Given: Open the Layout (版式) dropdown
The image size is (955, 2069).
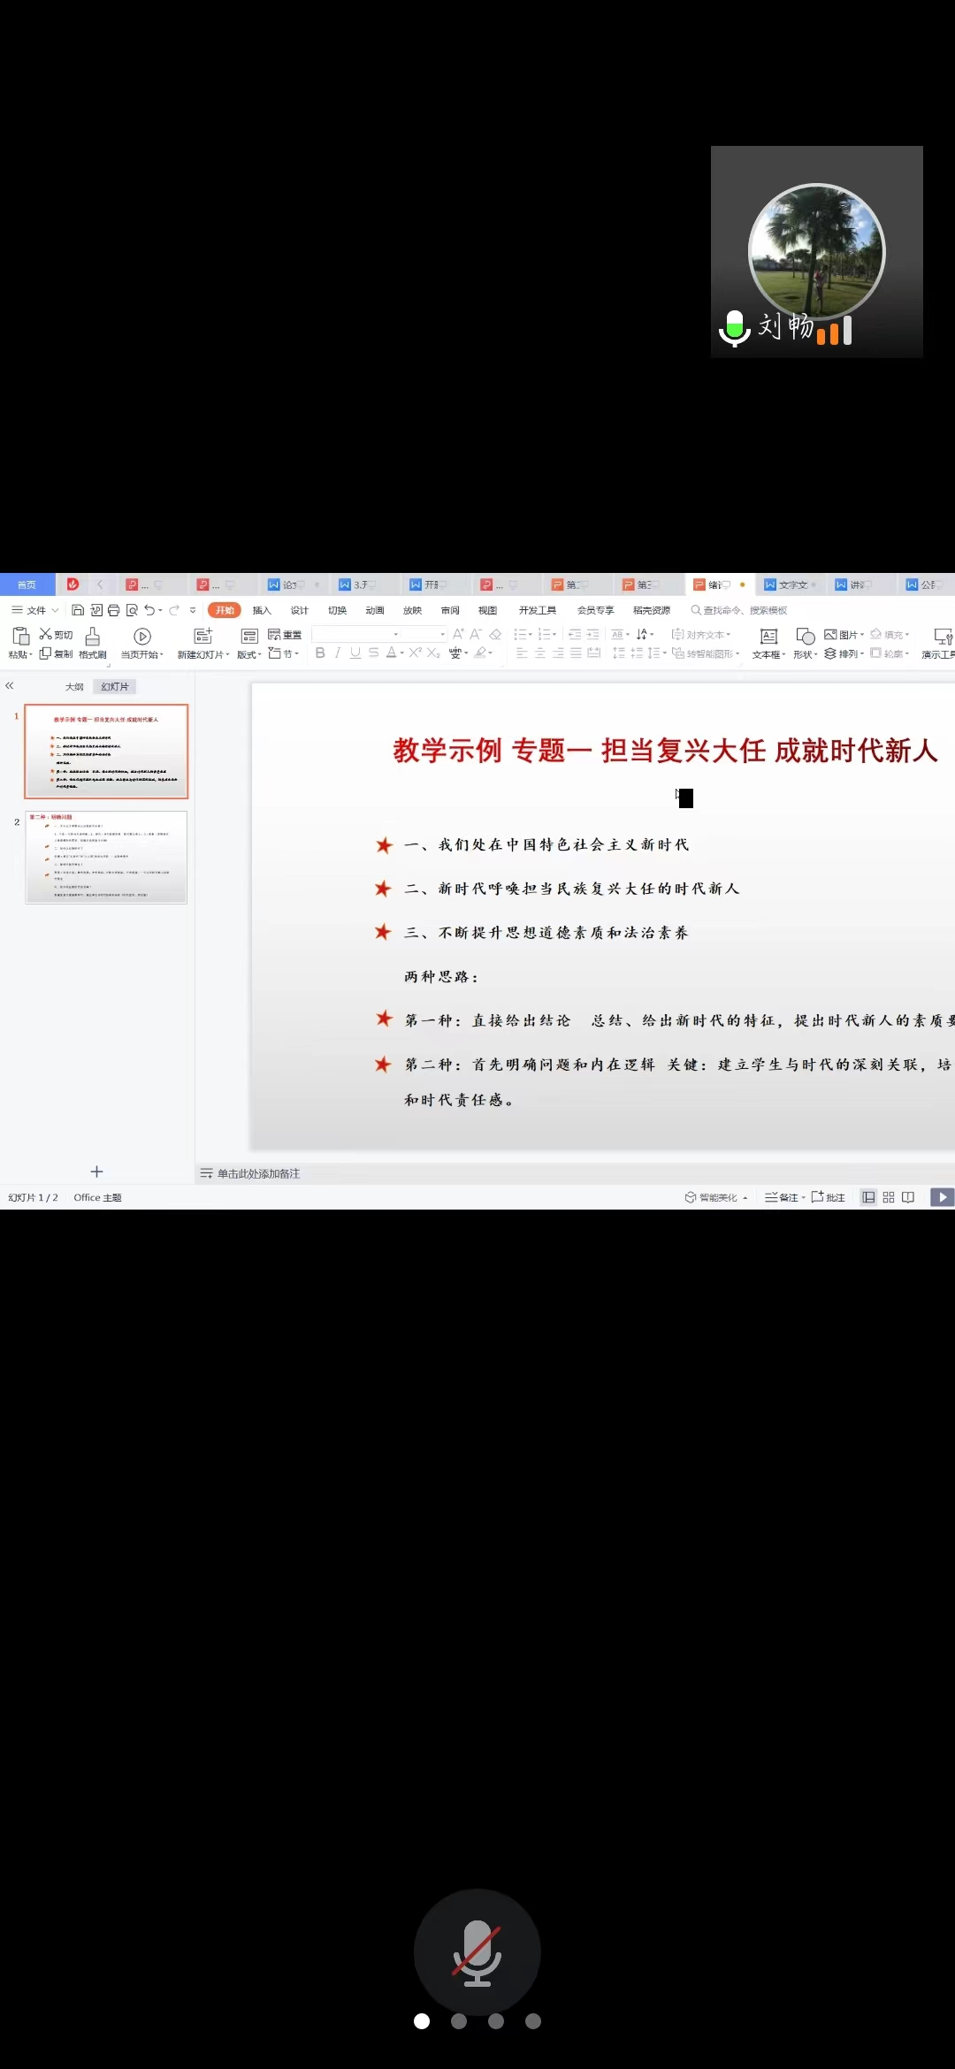Looking at the screenshot, I should (x=249, y=655).
